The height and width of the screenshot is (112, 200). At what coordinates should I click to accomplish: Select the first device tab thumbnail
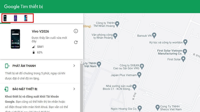5,18
